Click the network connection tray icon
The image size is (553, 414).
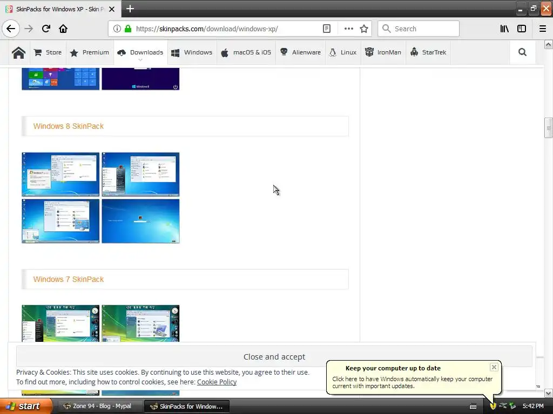tap(503, 406)
